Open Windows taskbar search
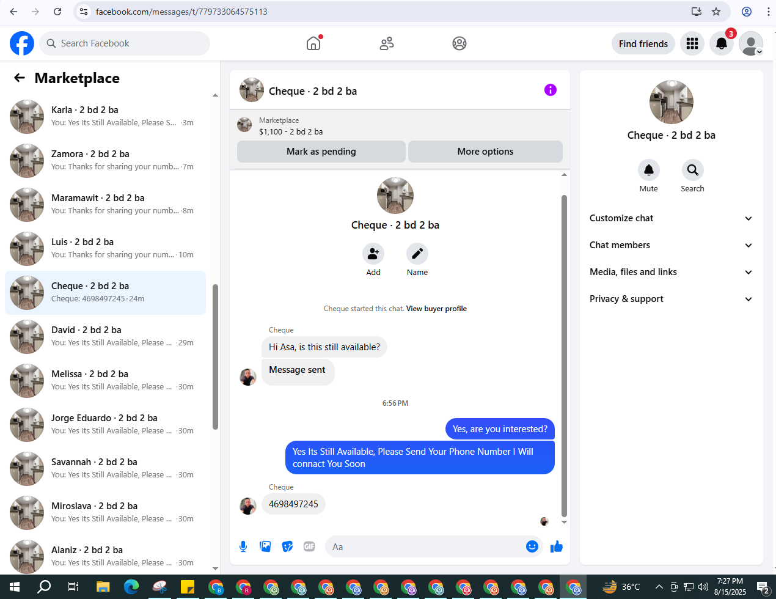776x599 pixels. tap(44, 587)
